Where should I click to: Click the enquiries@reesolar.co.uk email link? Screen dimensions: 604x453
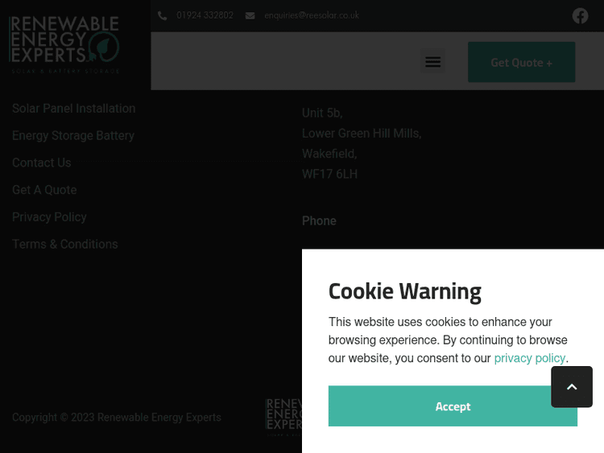coord(312,15)
